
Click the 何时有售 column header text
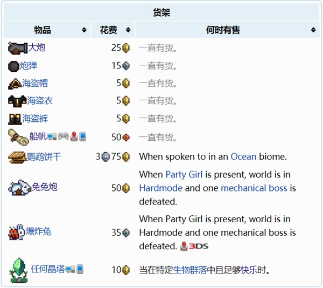[223, 30]
